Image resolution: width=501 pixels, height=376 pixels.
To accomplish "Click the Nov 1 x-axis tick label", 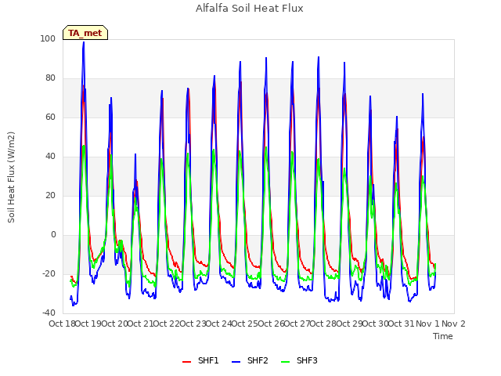I will [428, 324].
